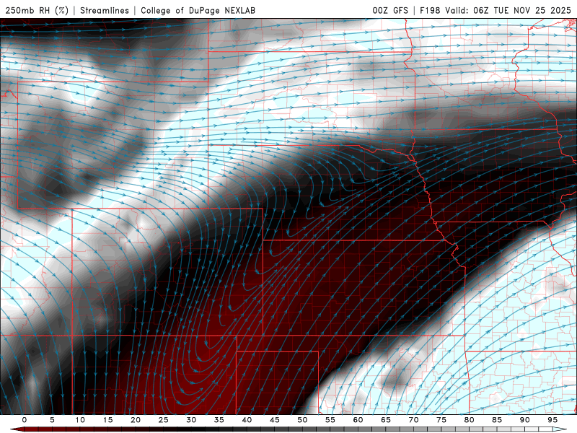Click the colorbar label "40"

click(247, 420)
